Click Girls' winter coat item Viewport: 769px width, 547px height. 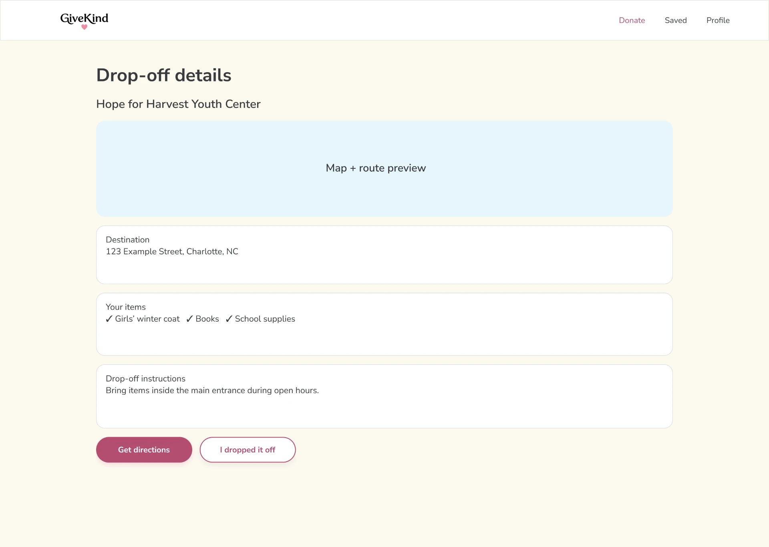pyautogui.click(x=143, y=319)
